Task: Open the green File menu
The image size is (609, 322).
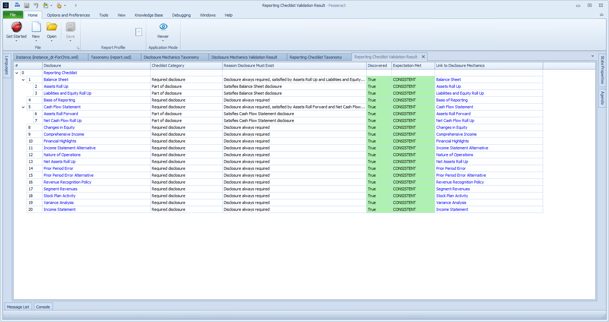Action: (x=13, y=15)
